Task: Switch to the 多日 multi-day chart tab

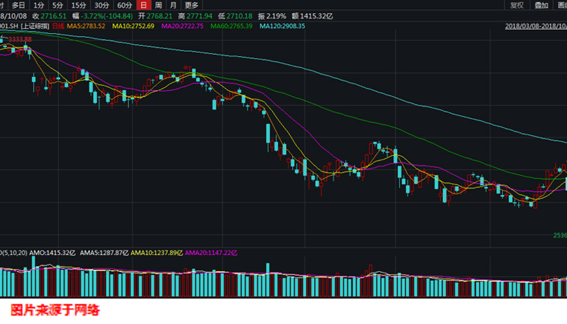Action: (x=17, y=5)
